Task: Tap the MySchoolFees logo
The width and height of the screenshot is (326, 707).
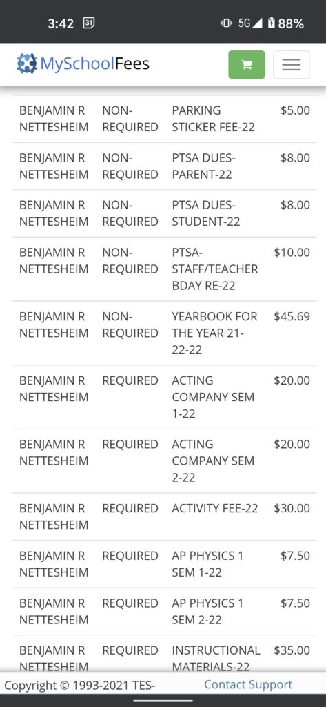Action: (x=83, y=64)
